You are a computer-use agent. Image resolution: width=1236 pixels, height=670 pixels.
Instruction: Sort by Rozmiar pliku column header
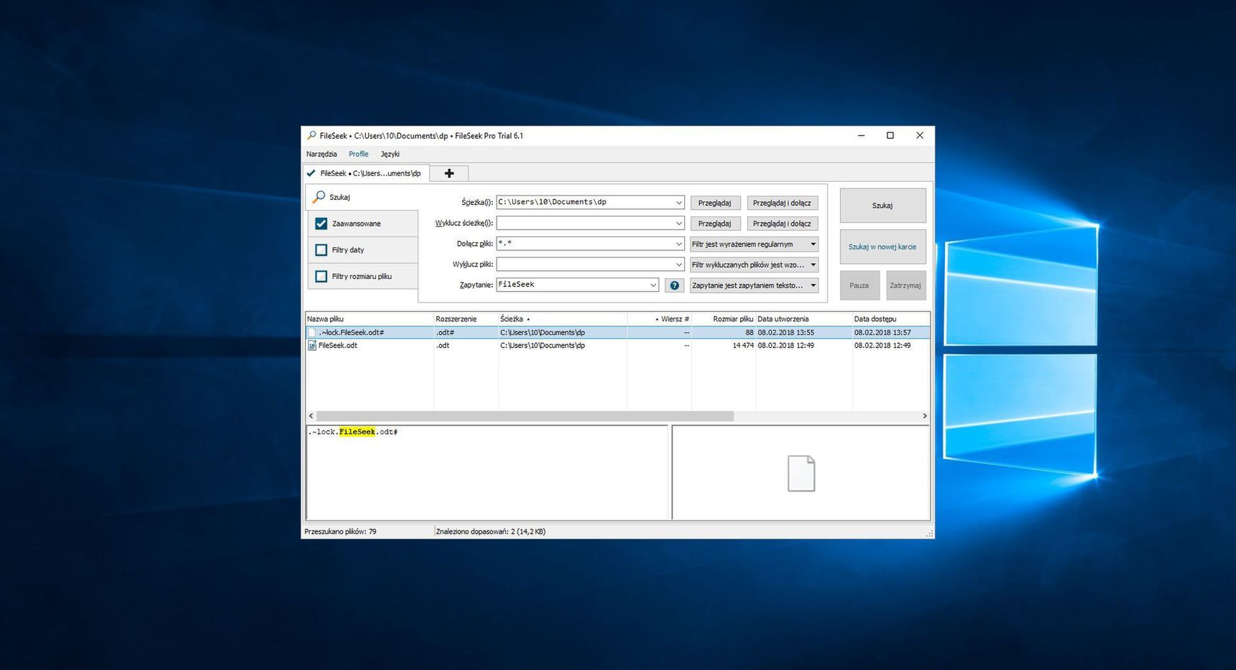(724, 319)
